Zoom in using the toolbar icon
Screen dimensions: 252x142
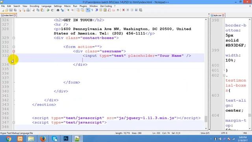point(68,10)
